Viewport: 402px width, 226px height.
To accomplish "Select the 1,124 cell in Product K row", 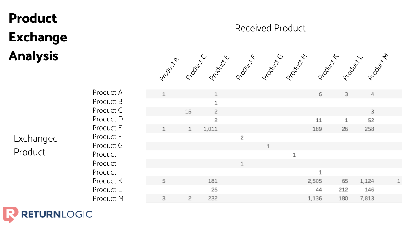I will (x=367, y=181).
